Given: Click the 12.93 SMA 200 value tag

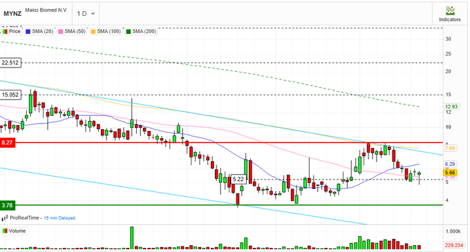Looking at the screenshot, I should [x=451, y=106].
